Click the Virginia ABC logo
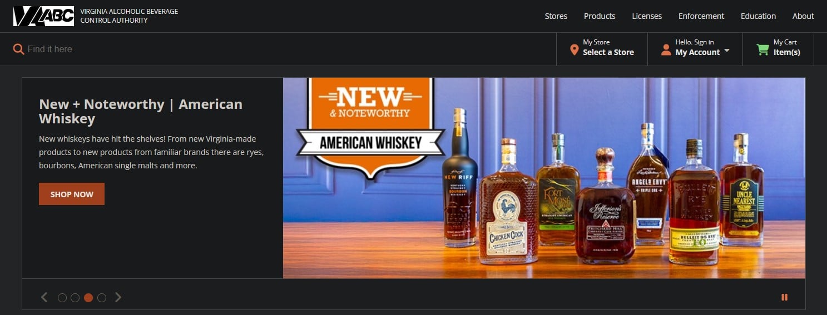827x315 pixels. [43, 16]
